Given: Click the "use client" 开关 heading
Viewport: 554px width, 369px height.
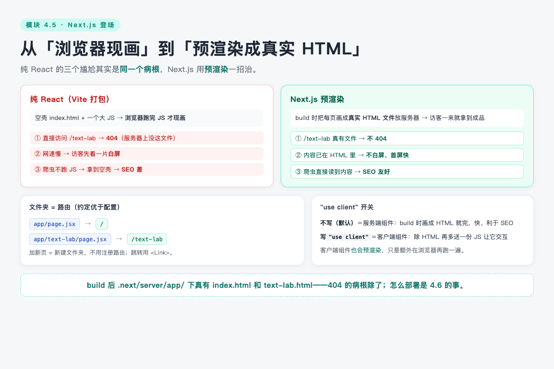Looking at the screenshot, I should pos(347,207).
